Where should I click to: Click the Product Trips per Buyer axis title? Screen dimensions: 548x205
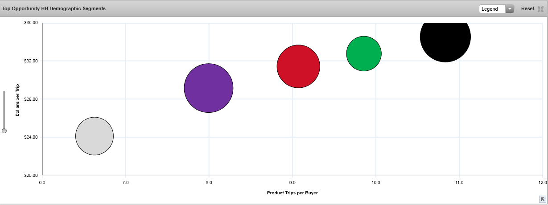tap(292, 193)
